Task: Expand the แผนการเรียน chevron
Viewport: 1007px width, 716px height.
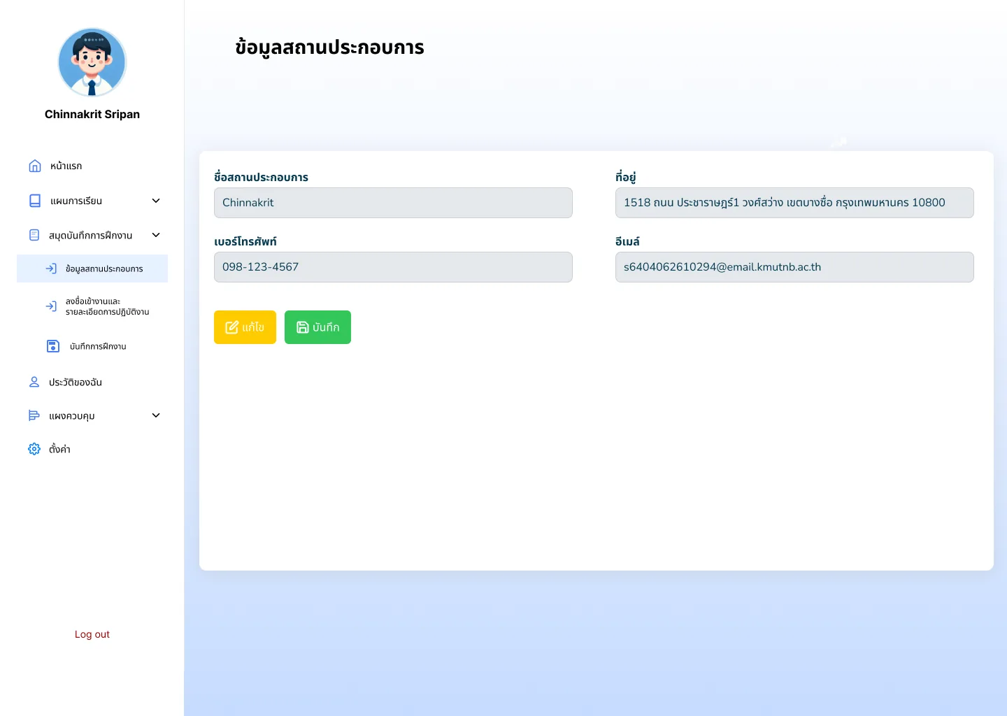Action: [x=156, y=201]
